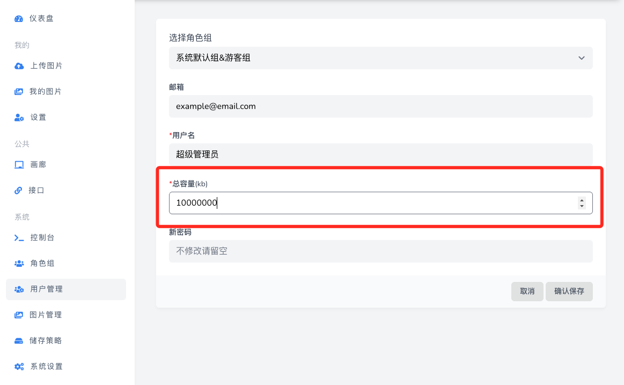This screenshot has height=385, width=624.
Task: Expand role group via chevron arrow
Action: tap(582, 58)
